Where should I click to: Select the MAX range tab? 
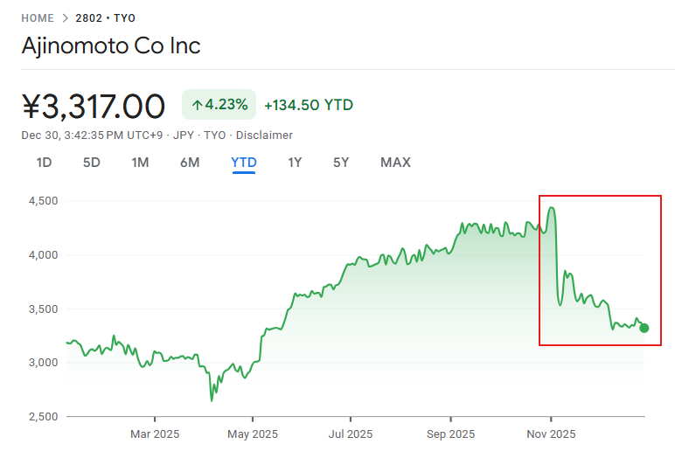click(395, 163)
